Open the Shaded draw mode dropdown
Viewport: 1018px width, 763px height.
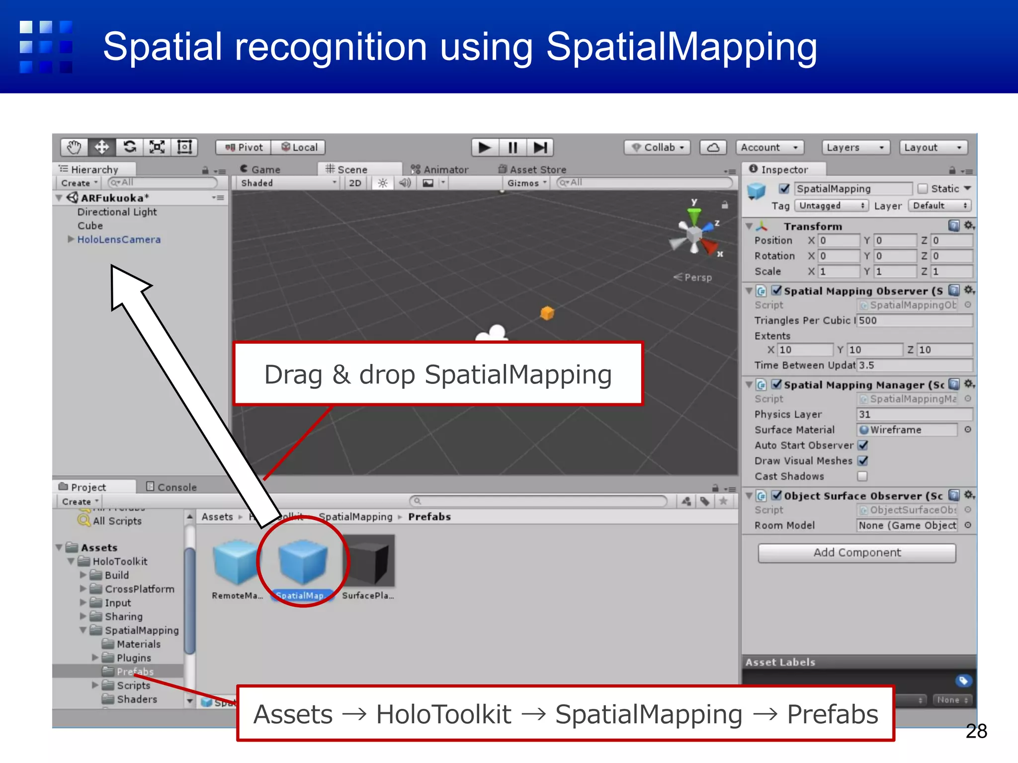point(287,183)
